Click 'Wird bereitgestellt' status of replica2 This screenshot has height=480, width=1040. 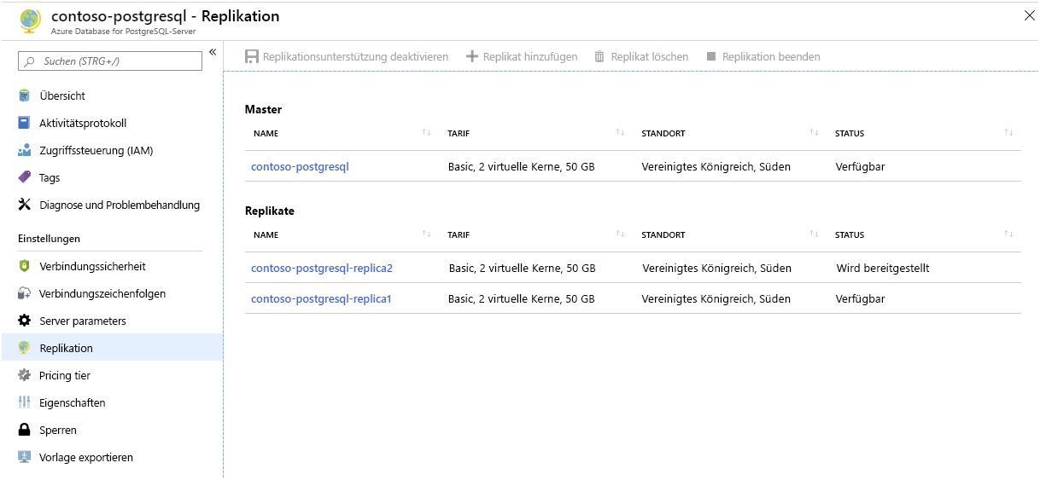(x=883, y=268)
